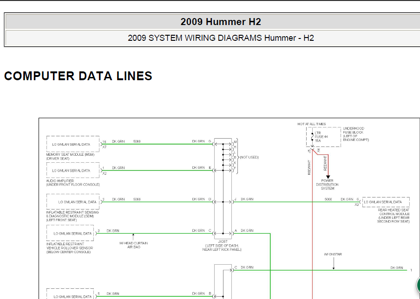Click "REAR HEATED SEAT CONTROL MODULE" label
Viewport: 420px width, 299px height.
click(393, 212)
